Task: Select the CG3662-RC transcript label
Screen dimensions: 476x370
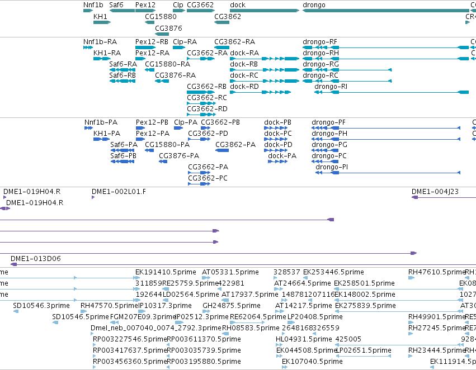Action: (207, 98)
